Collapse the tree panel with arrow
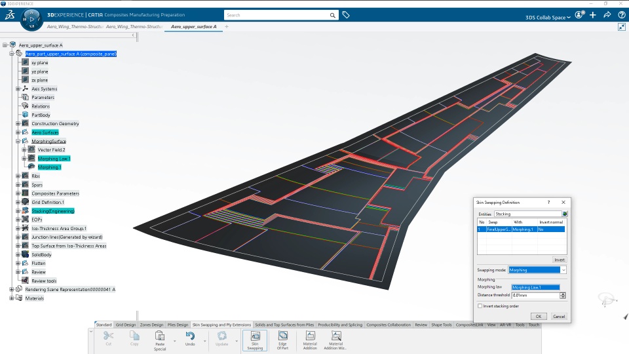The height and width of the screenshot is (354, 629). coord(133,35)
